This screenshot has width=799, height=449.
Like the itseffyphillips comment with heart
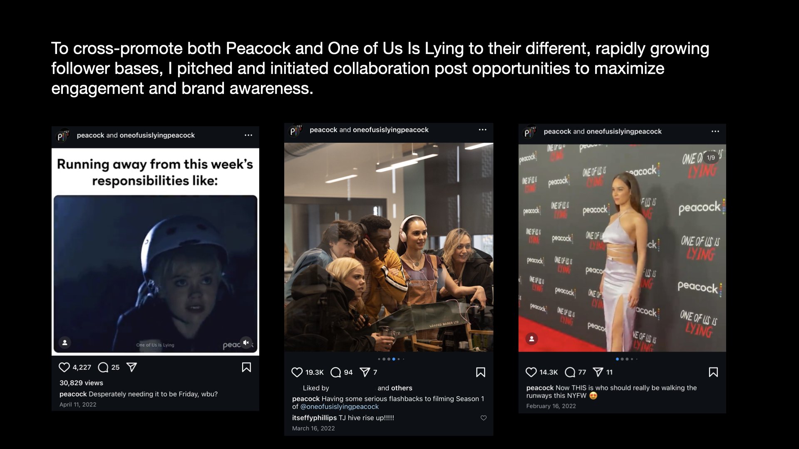484,418
